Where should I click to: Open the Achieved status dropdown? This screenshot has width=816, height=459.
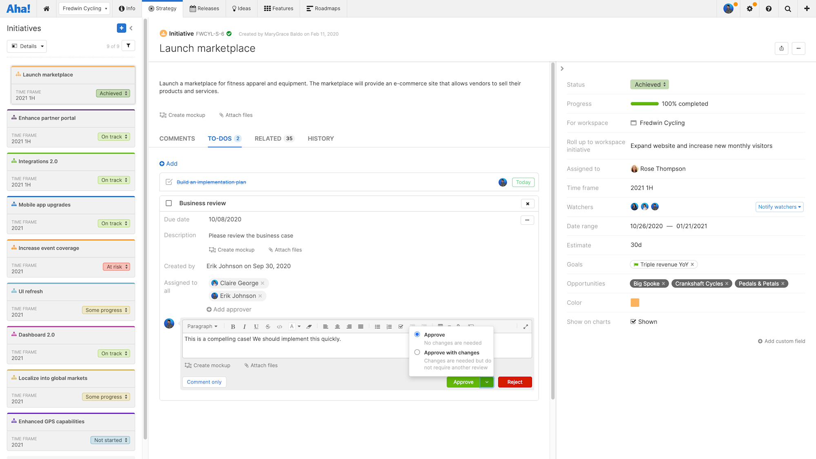(650, 84)
